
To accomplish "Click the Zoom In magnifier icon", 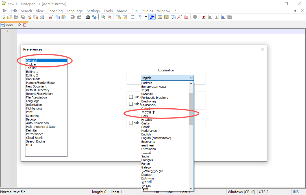I will [103, 17].
